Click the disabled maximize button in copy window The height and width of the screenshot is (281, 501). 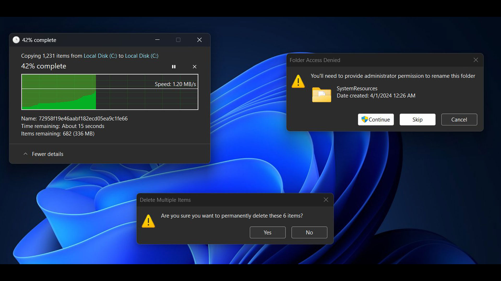(x=178, y=40)
